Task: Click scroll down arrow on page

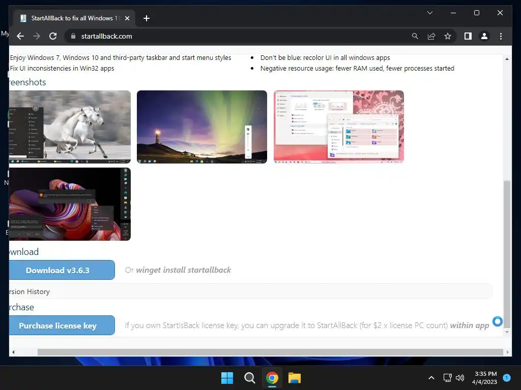Action: coord(507,332)
